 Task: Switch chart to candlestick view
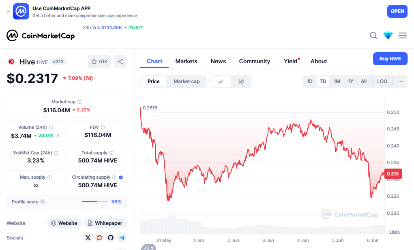tap(241, 81)
